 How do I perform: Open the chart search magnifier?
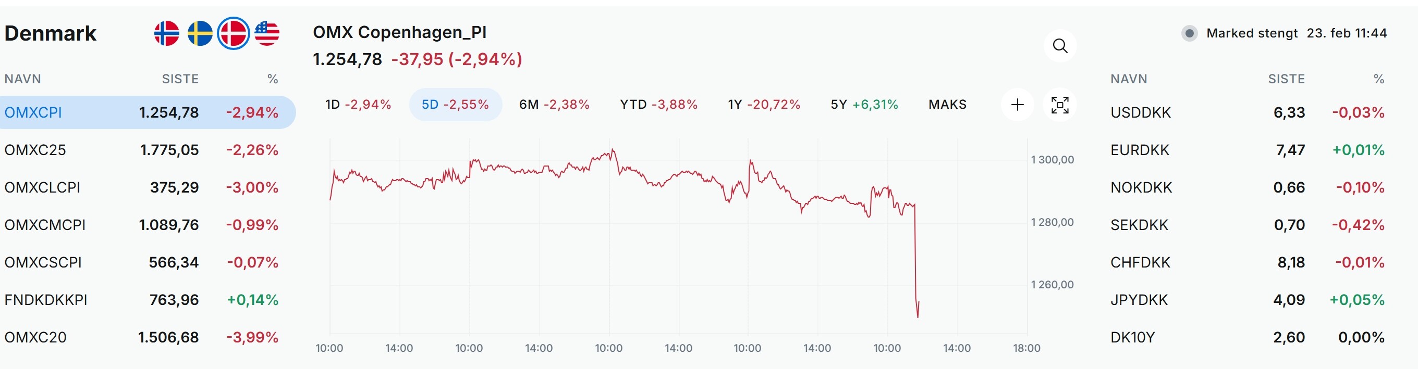pos(1060,46)
